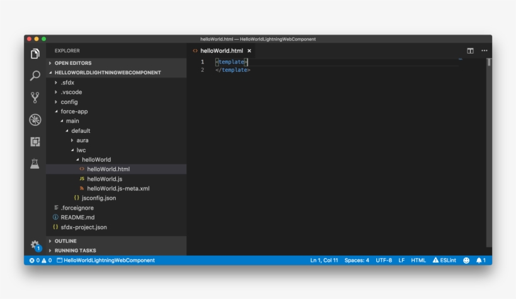Expand the config folder
The image size is (516, 299).
pos(116,102)
